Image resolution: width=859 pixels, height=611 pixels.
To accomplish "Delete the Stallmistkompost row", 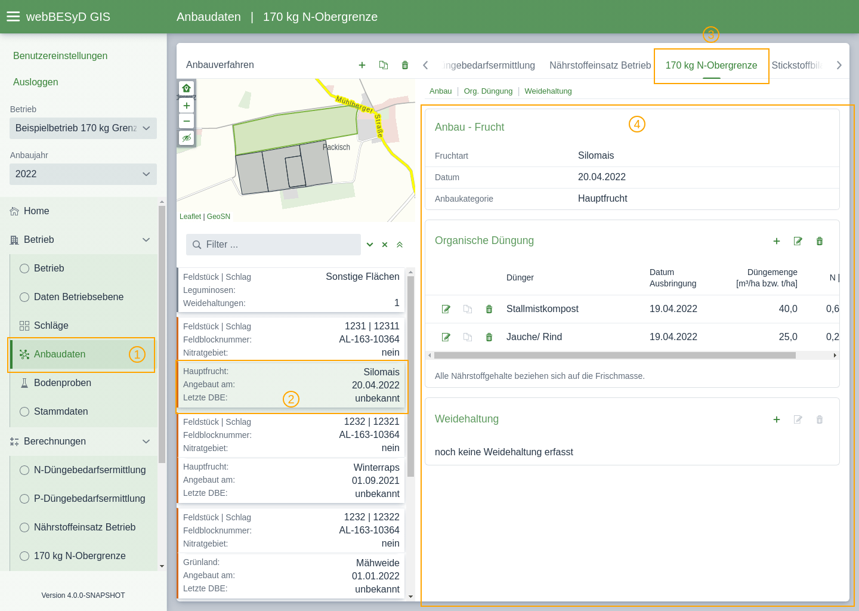I will [x=489, y=309].
